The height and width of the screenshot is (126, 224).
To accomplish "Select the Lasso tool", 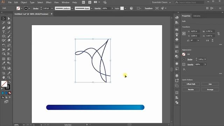I will tap(9, 23).
